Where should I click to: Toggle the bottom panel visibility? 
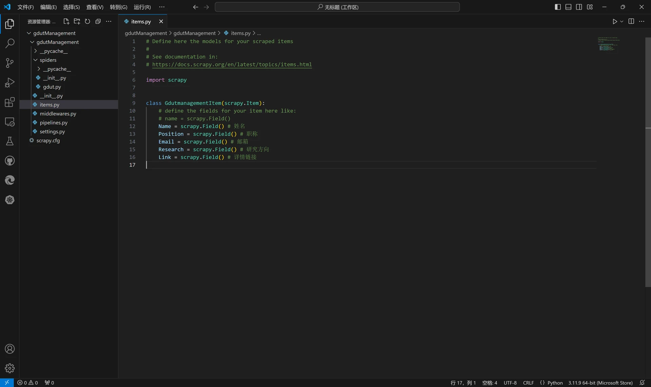coord(569,7)
